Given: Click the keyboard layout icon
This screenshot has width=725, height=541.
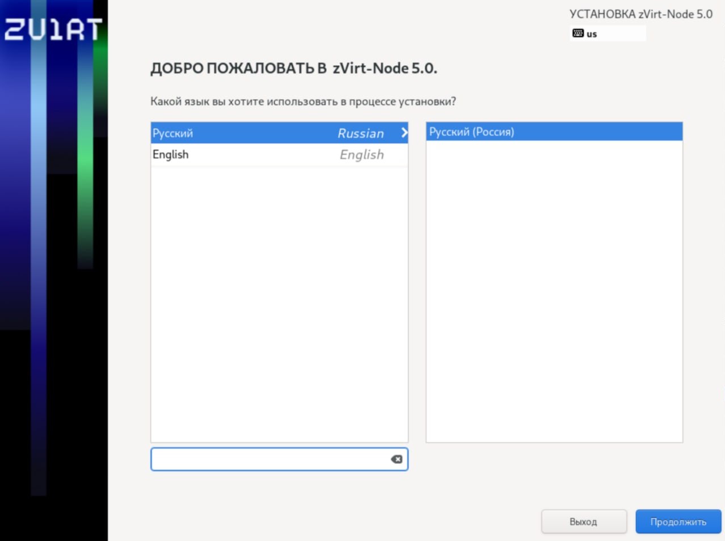Looking at the screenshot, I should (578, 33).
